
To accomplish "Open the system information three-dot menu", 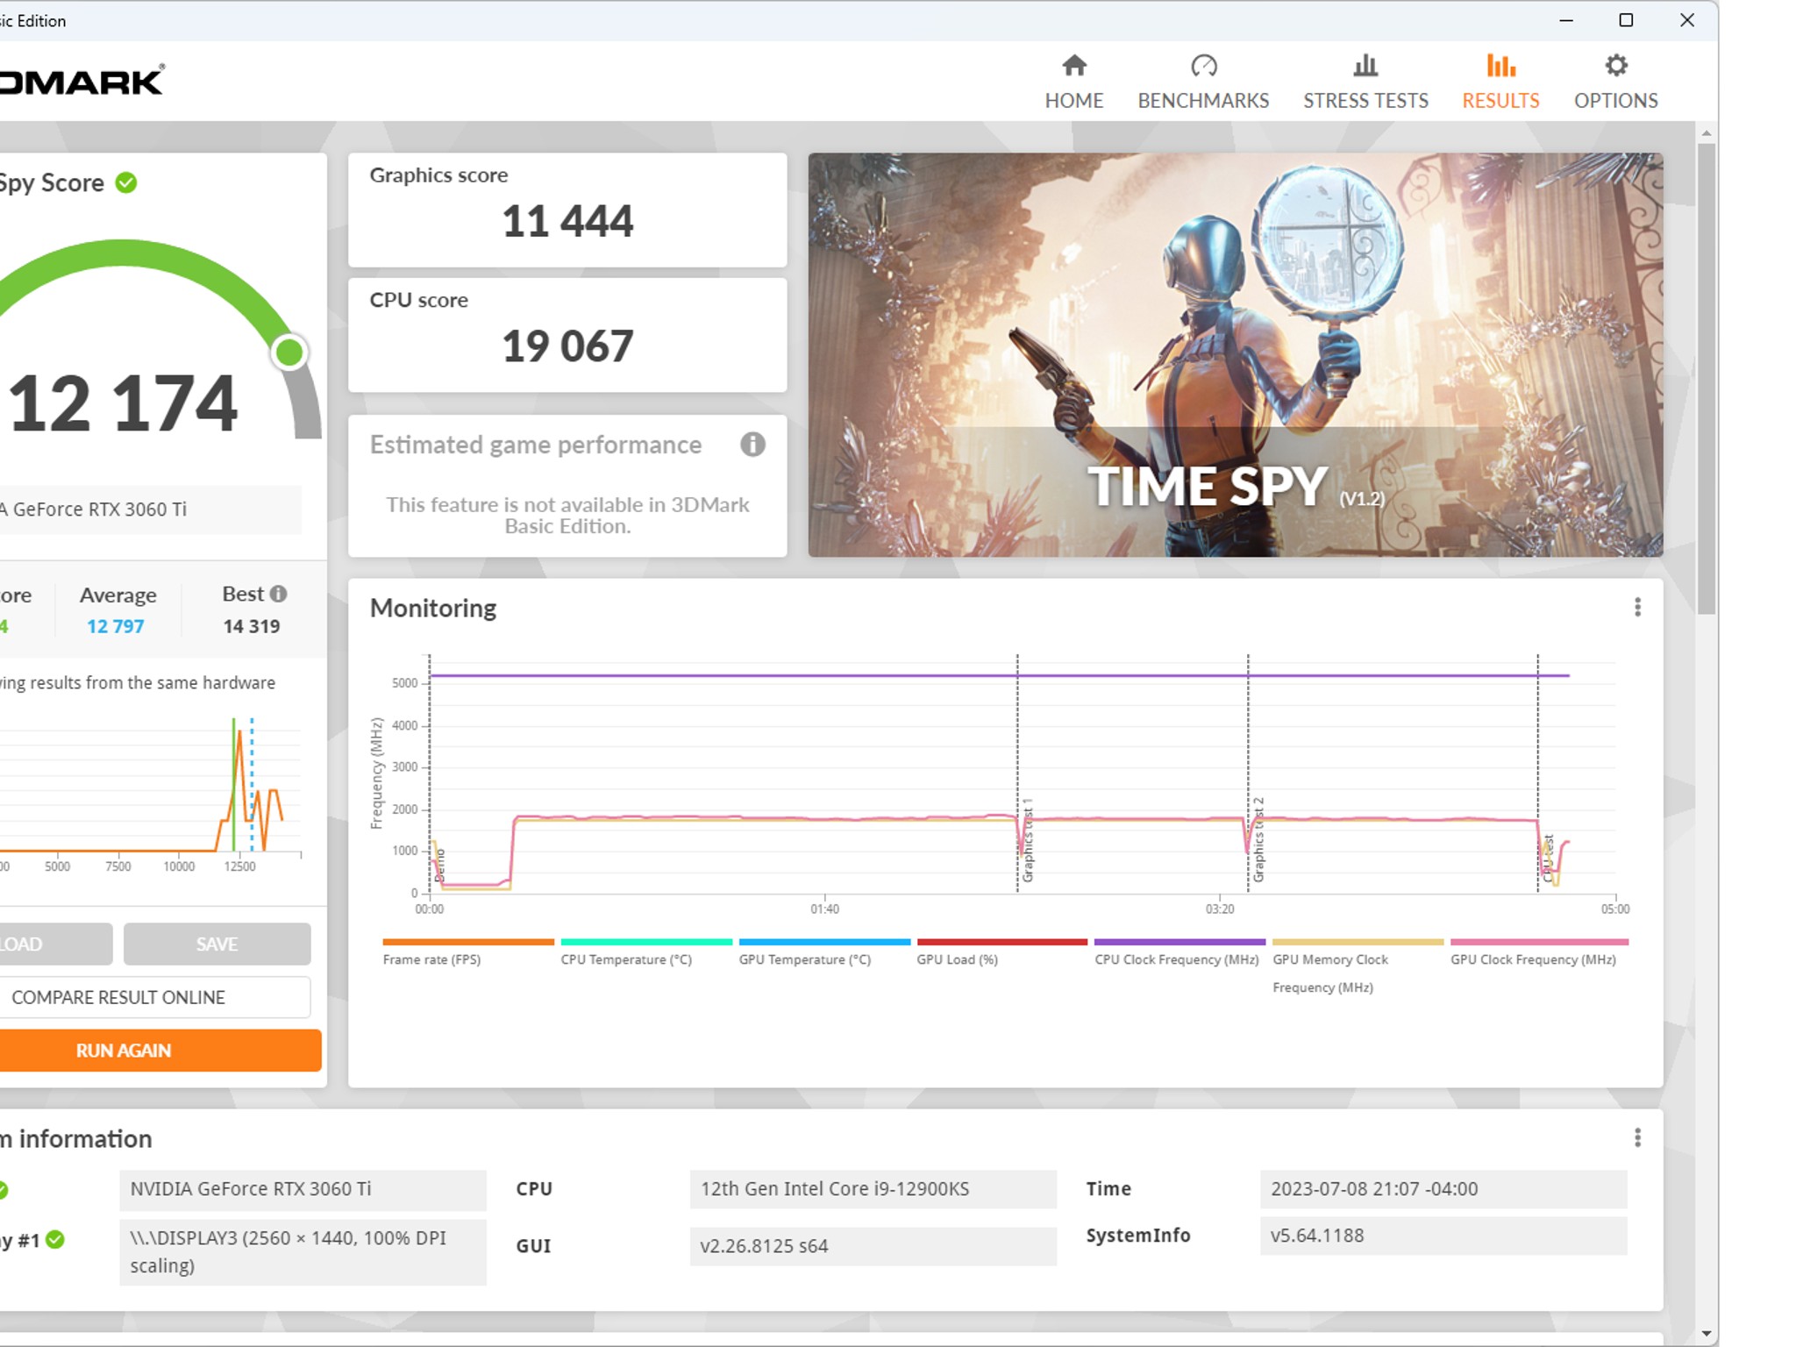I will pos(1637,1138).
